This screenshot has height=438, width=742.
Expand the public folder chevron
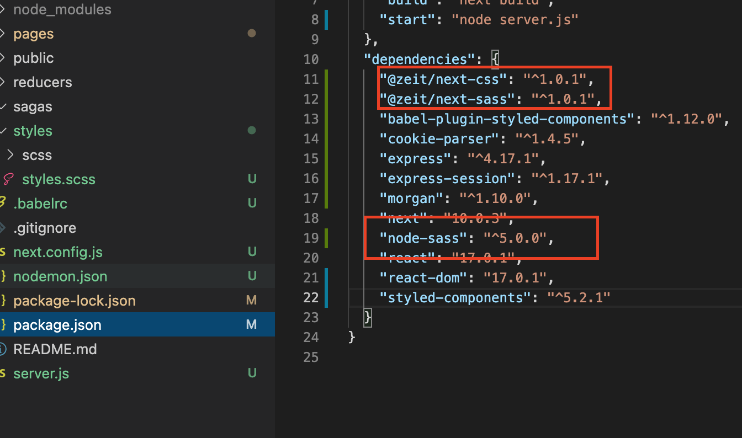[2, 58]
